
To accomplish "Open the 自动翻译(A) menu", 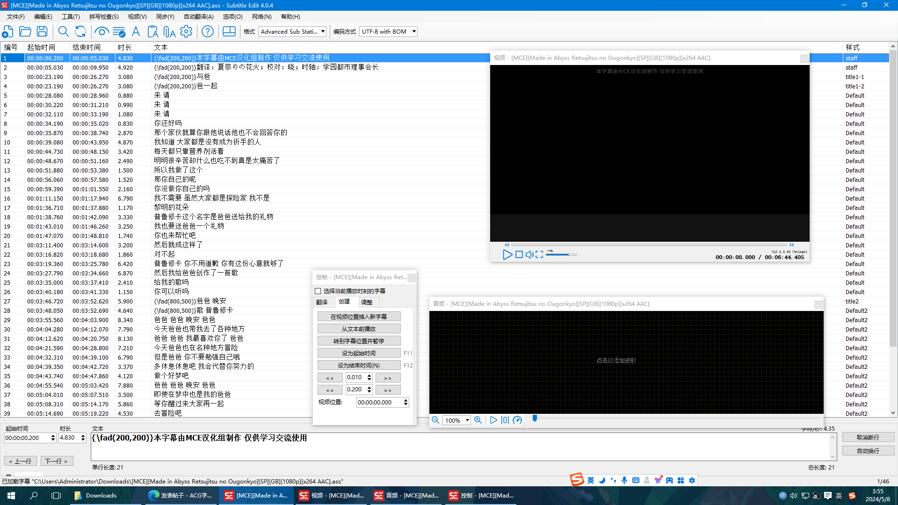I will click(x=198, y=16).
